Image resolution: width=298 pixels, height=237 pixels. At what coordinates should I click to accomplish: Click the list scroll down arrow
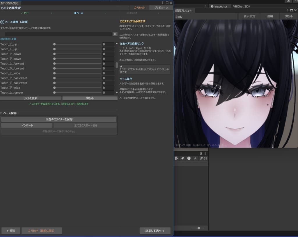[117, 93]
